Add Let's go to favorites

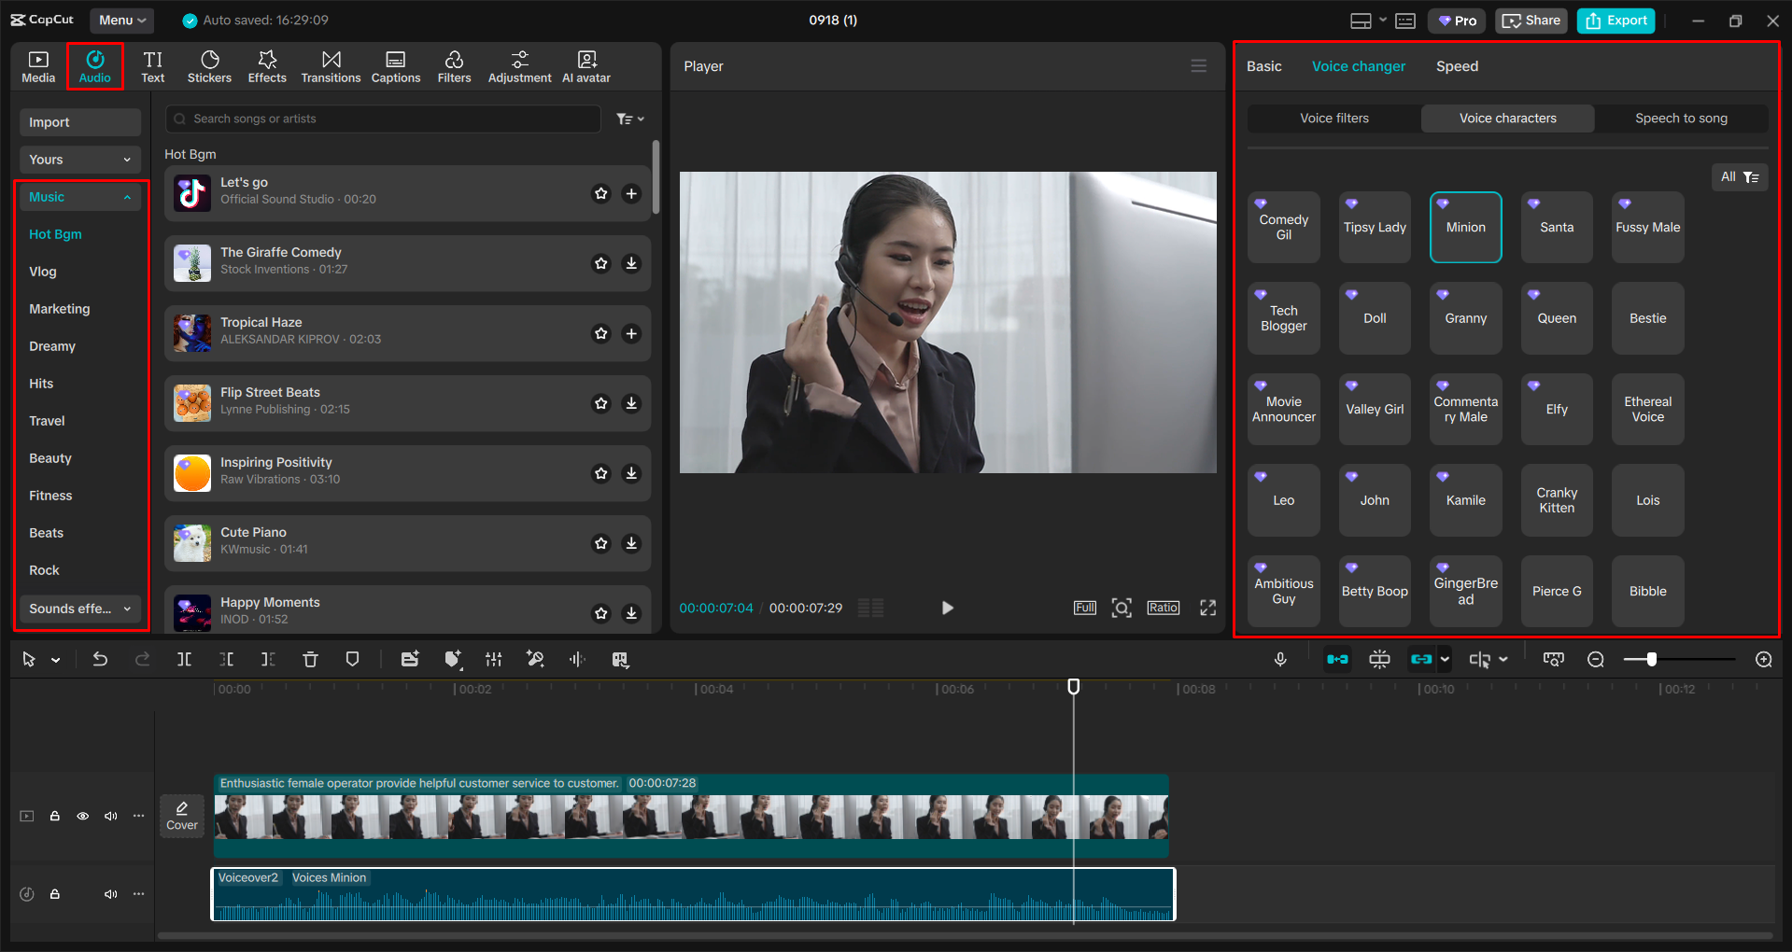[601, 193]
